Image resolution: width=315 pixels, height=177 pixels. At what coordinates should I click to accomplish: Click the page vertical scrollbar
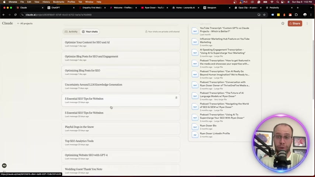coord(314,69)
